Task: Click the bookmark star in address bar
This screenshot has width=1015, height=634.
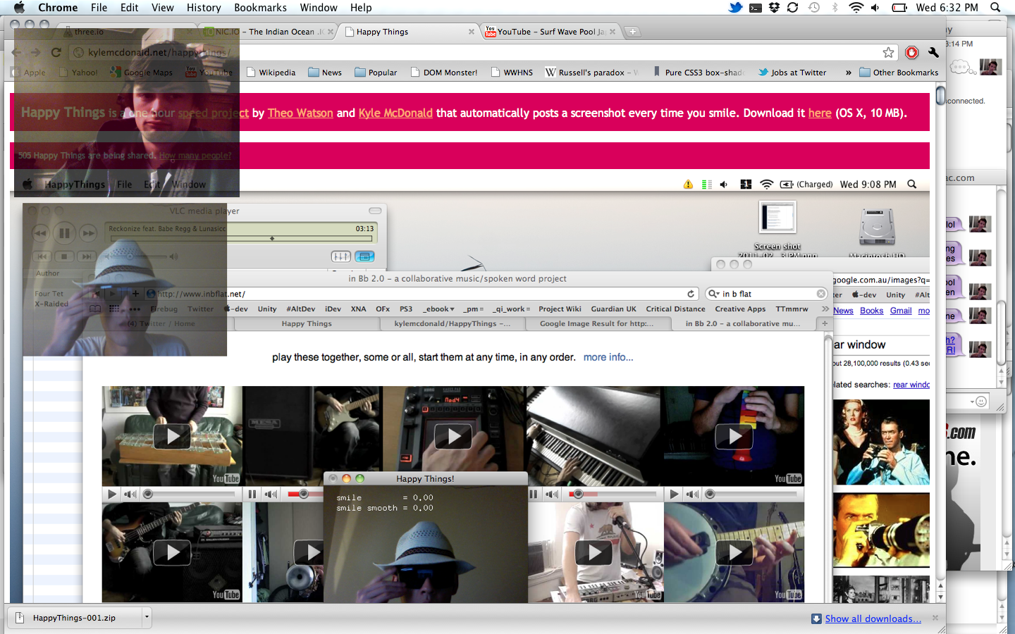Action: pyautogui.click(x=888, y=53)
